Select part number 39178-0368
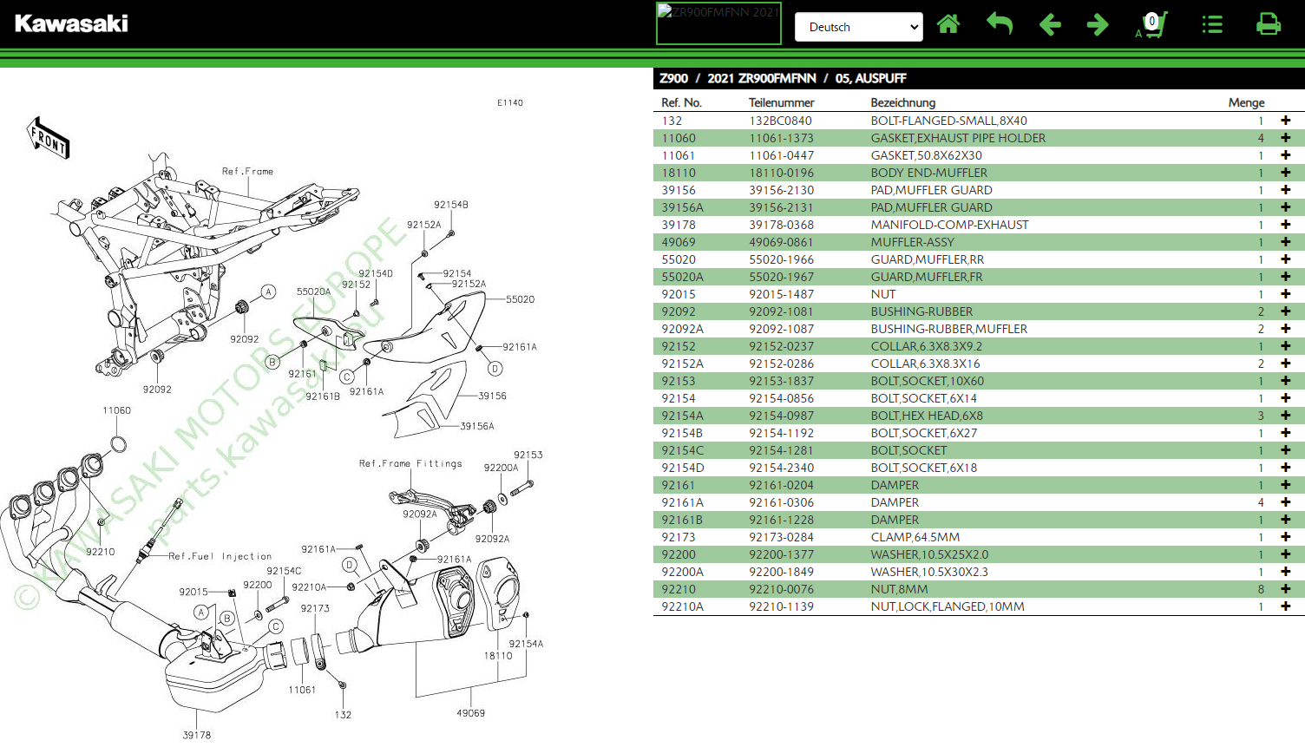The width and height of the screenshot is (1305, 747). point(782,225)
